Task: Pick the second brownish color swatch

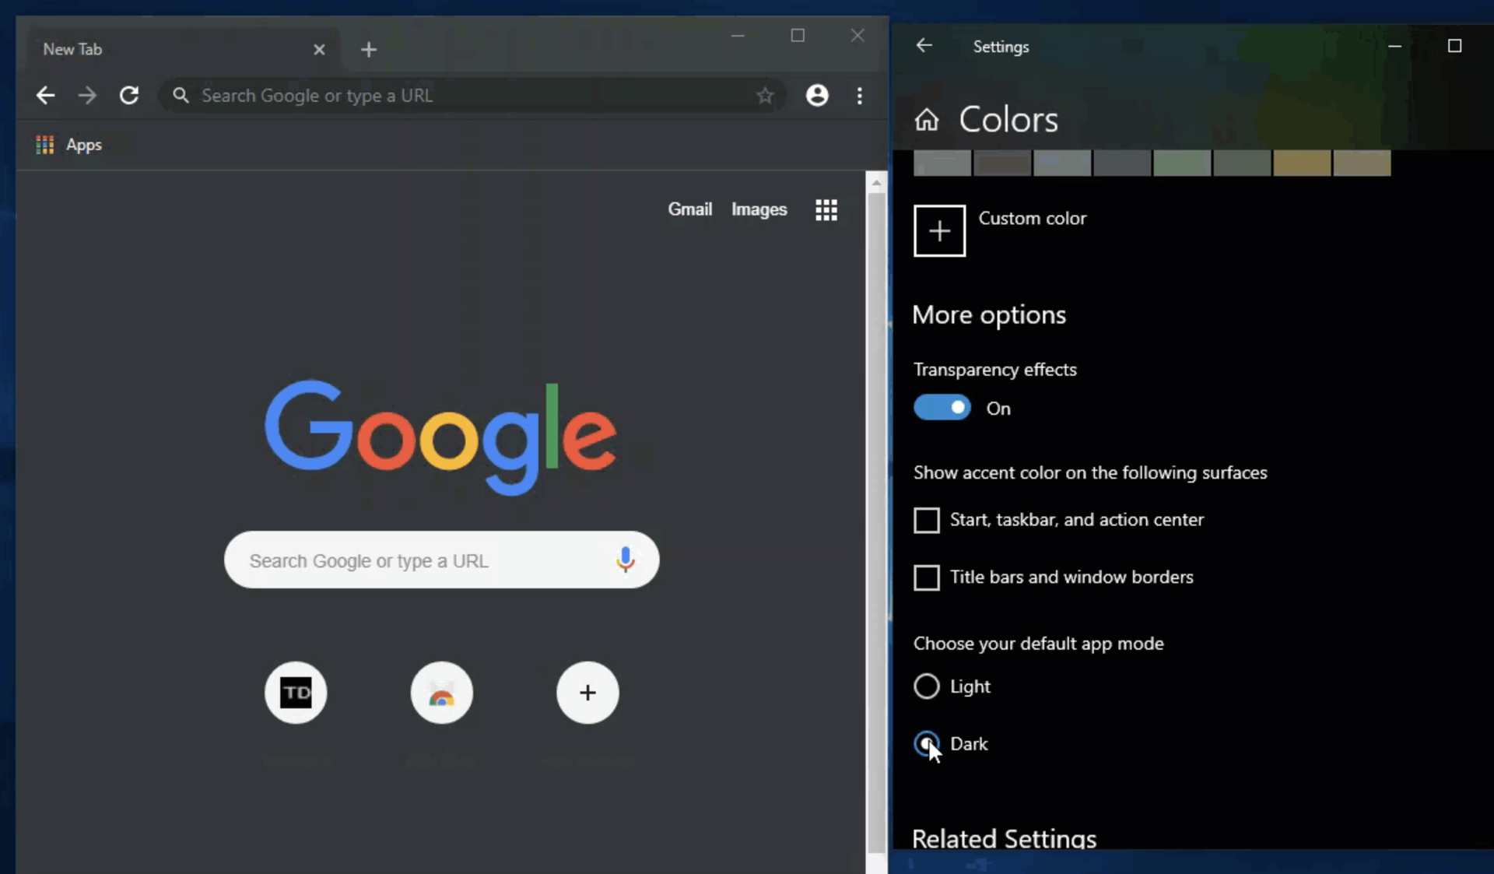Action: pyautogui.click(x=1002, y=163)
